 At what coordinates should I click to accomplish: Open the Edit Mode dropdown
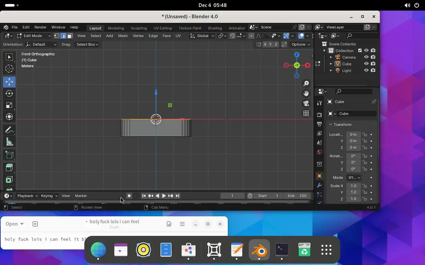point(34,36)
